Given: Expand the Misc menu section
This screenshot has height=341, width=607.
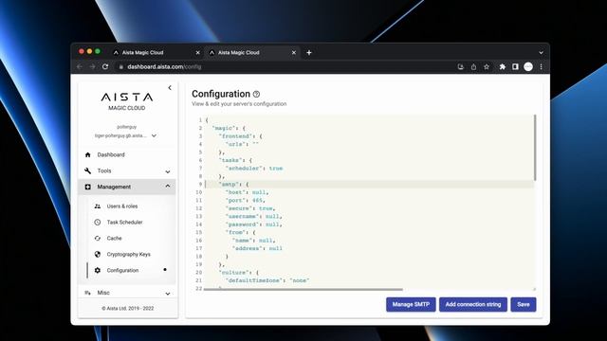Looking at the screenshot, I should coord(168,294).
